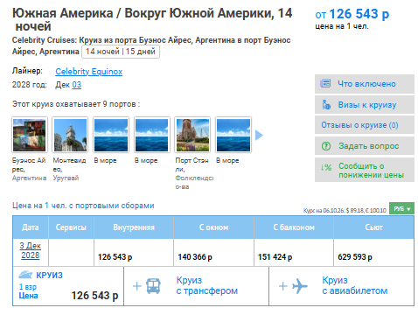Open the 'Визы к круизу' button

365,105
